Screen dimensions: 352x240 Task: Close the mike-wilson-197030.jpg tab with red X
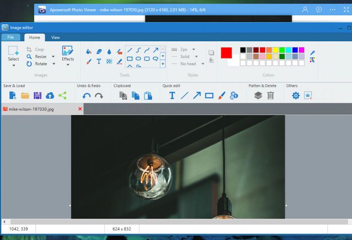tap(80, 109)
